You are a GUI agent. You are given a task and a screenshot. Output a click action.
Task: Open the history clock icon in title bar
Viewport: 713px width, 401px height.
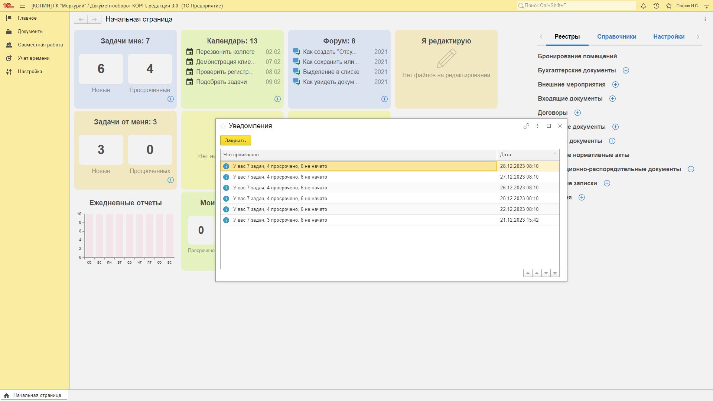656,6
